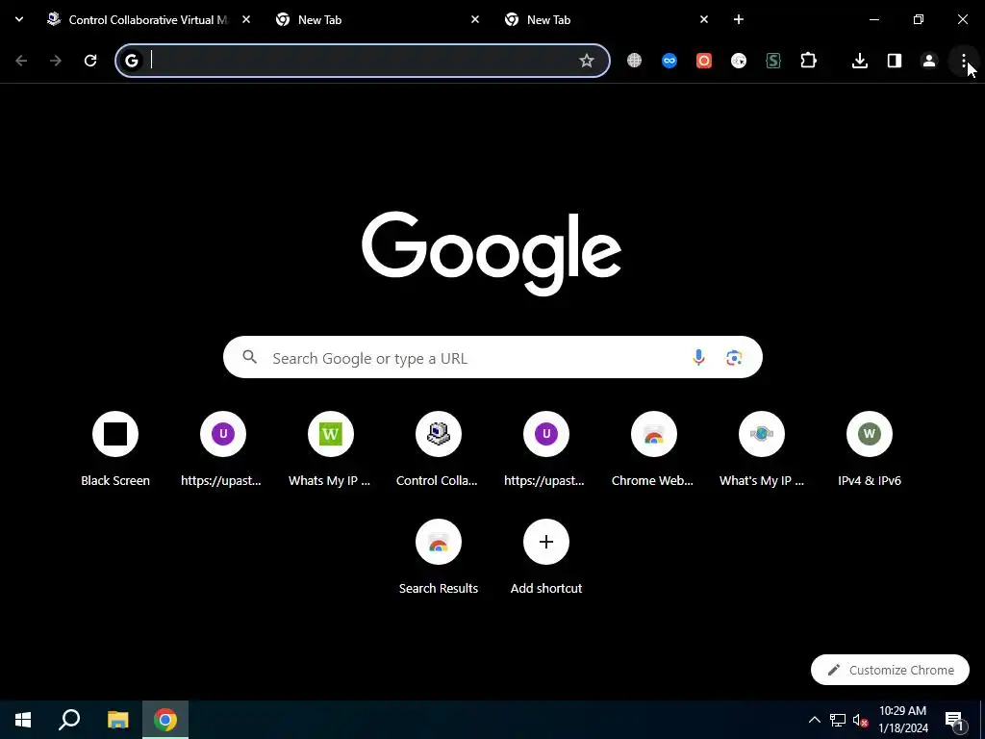
Task: Close the middle New Tab
Action: click(475, 19)
